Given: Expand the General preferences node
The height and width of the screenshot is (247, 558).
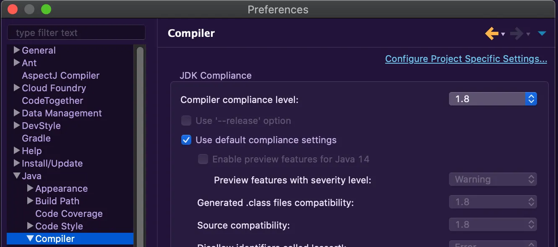Looking at the screenshot, I should tap(17, 50).
